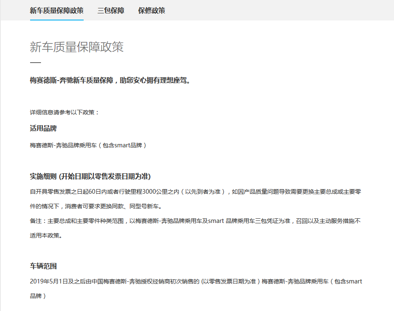Click the bold 梅赛德斯-奔驰新车质量保障 tagline

110,80
